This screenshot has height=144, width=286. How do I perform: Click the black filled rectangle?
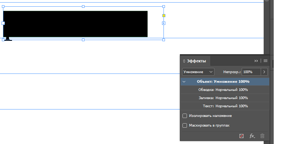click(x=75, y=24)
